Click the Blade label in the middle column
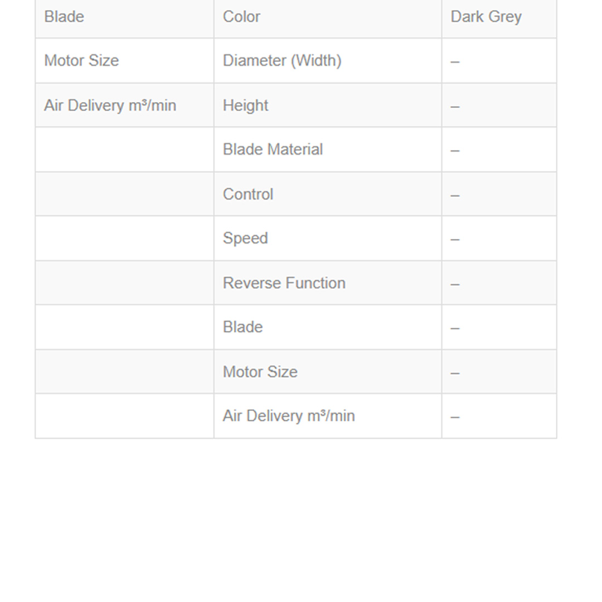The width and height of the screenshot is (602, 602). click(x=242, y=327)
